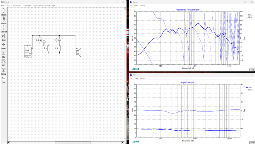The image size is (255, 144).
Task: Choose the capacitor component icon
Action: pyautogui.click(x=4, y=28)
